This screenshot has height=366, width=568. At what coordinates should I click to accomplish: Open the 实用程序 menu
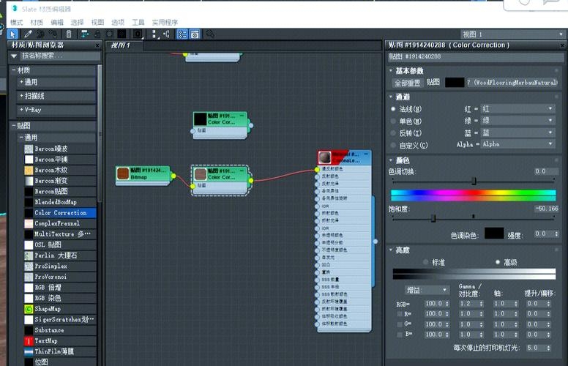point(165,23)
